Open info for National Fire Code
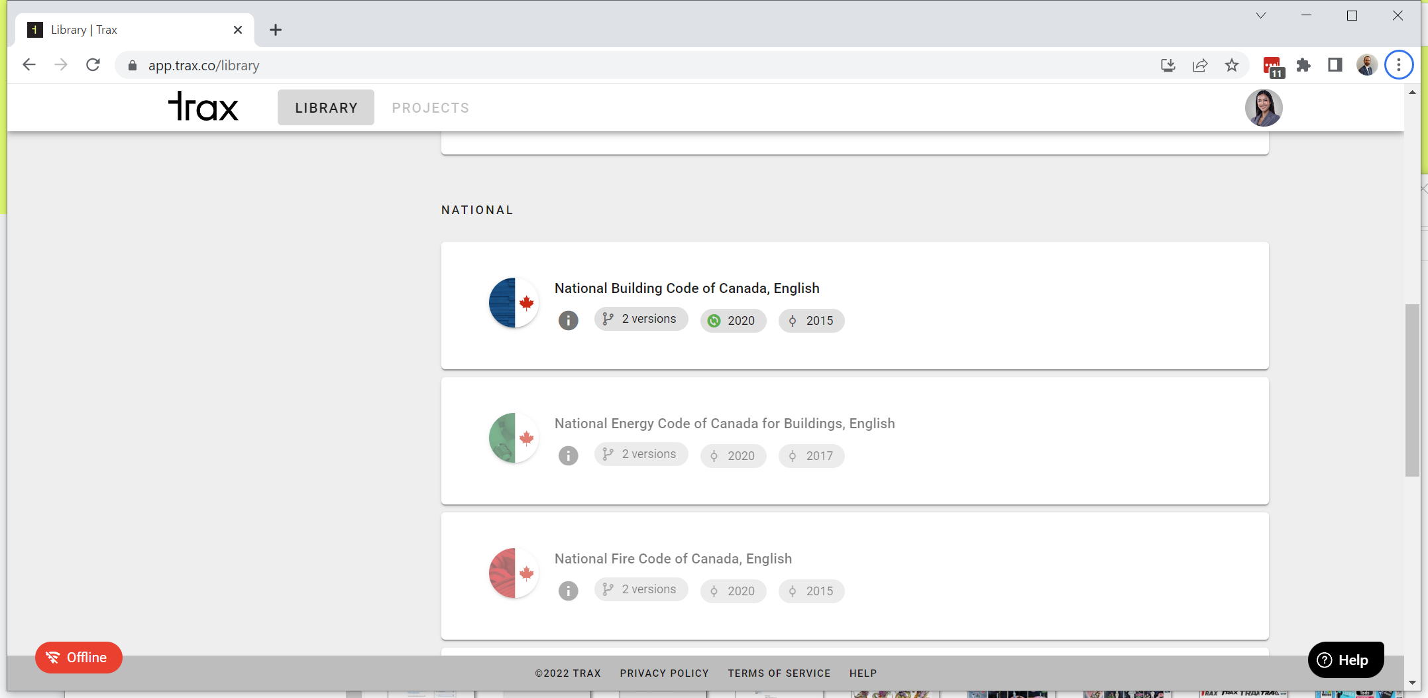The height and width of the screenshot is (698, 1428). (x=568, y=591)
